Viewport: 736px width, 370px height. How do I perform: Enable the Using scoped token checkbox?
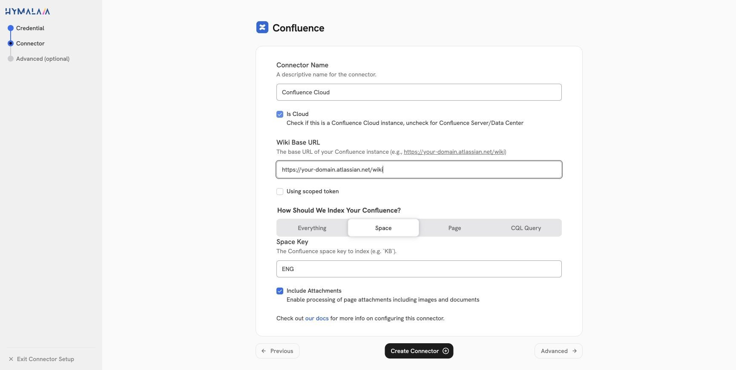[x=280, y=192]
